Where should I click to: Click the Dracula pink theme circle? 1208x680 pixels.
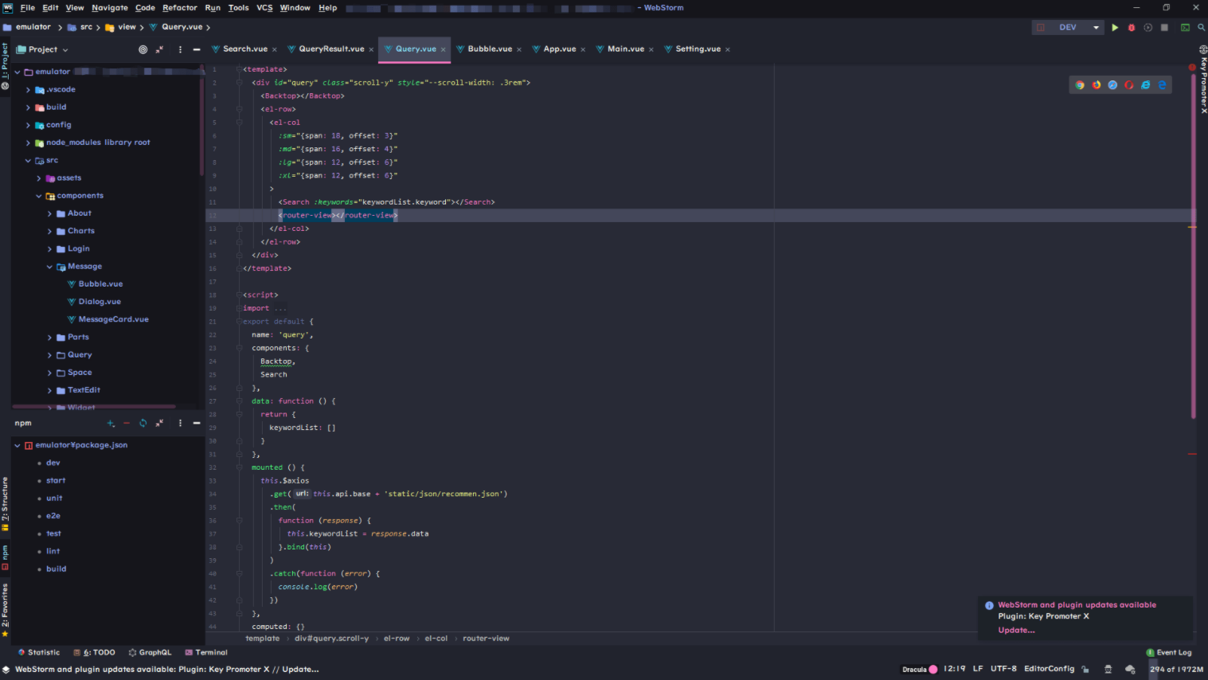(933, 670)
